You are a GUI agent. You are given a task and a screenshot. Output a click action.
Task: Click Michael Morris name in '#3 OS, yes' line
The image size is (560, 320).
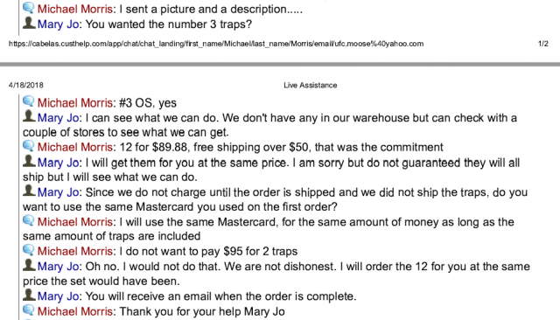(75, 103)
